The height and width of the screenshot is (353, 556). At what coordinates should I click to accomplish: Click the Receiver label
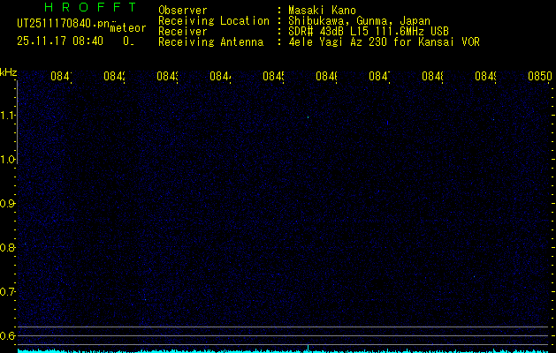183,32
